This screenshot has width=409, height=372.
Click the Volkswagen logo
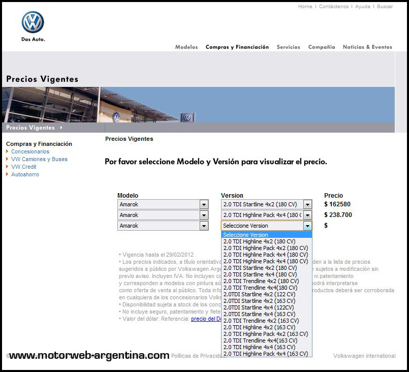pyautogui.click(x=33, y=22)
